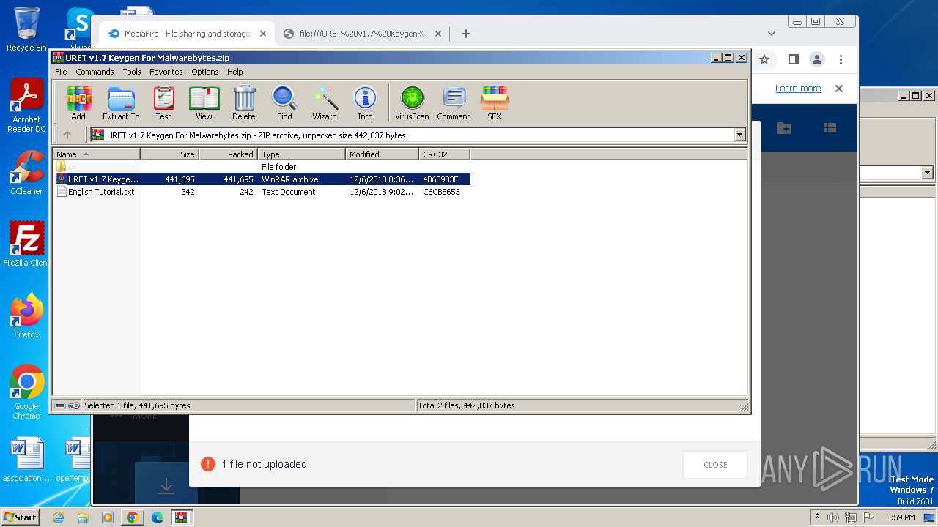Expand dropdown in background right window
The width and height of the screenshot is (938, 527).
(927, 173)
